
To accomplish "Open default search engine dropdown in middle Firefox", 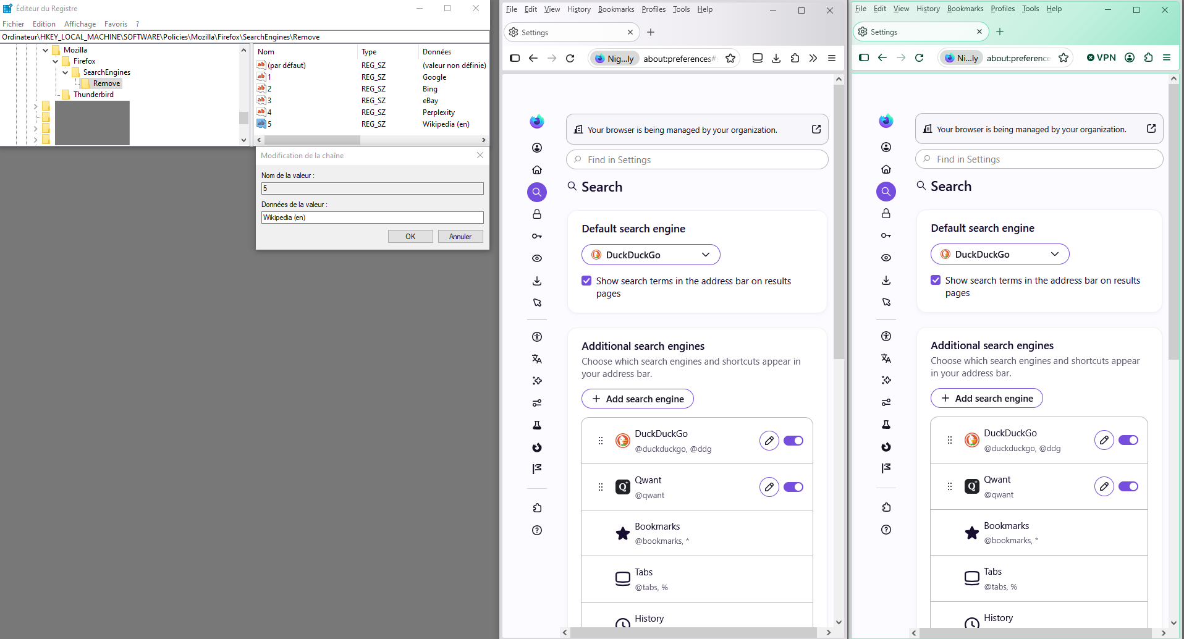I will tap(651, 255).
